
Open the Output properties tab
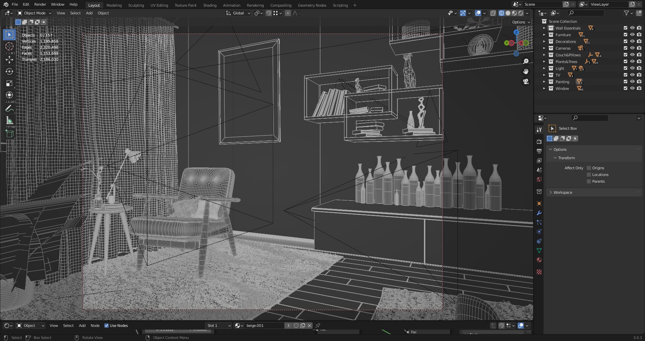pyautogui.click(x=539, y=151)
